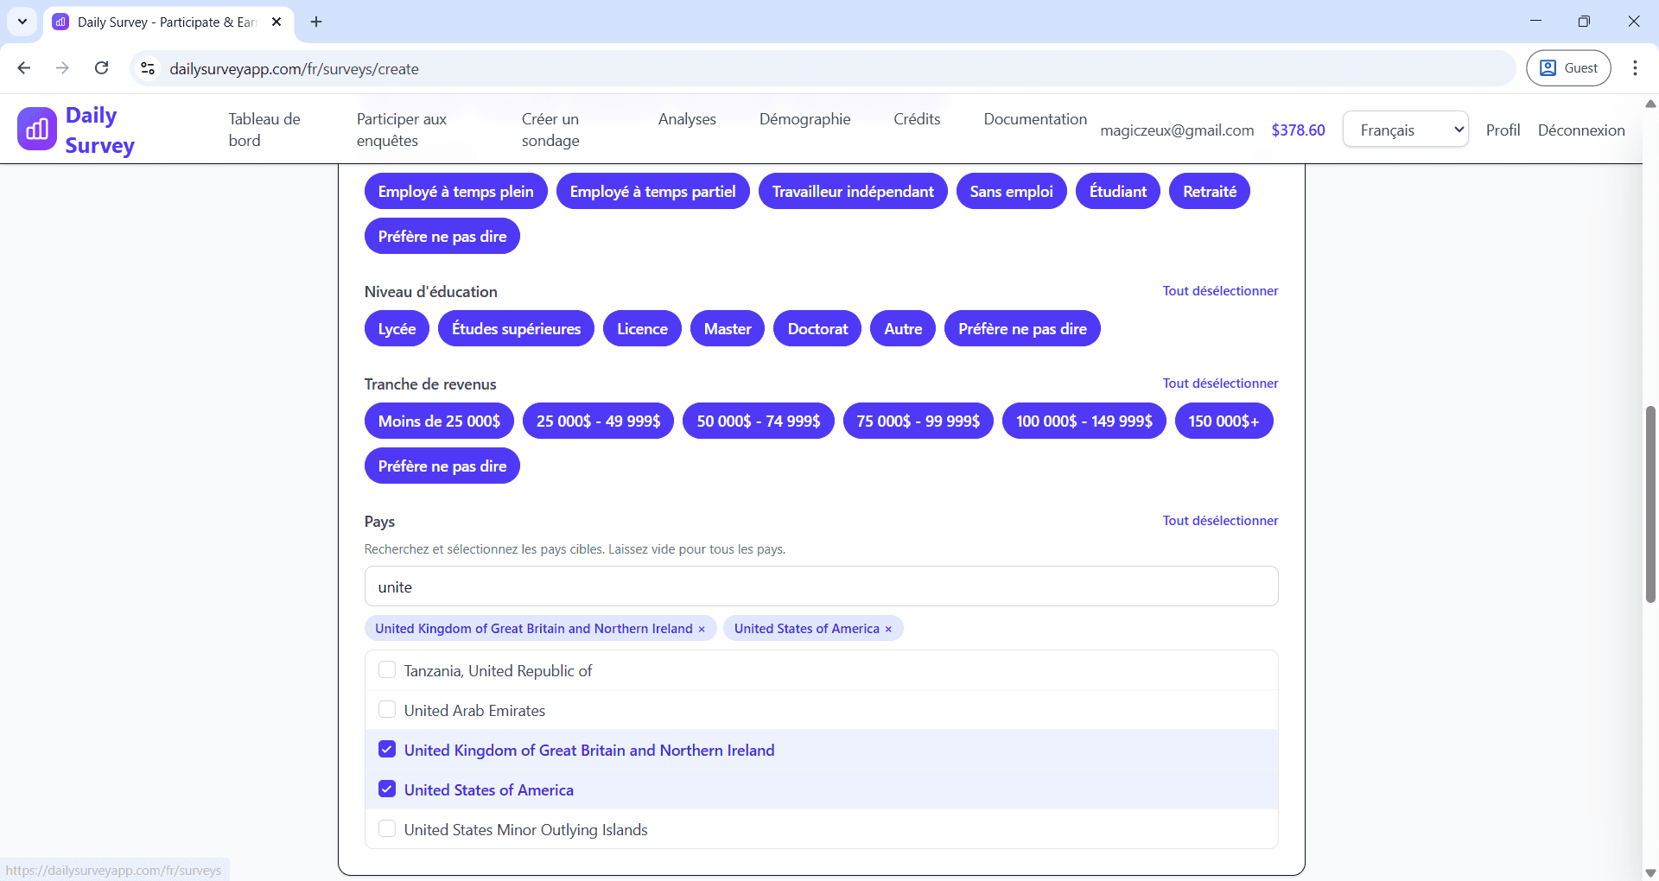Remove United States of America chip
This screenshot has width=1659, height=881.
coord(888,629)
